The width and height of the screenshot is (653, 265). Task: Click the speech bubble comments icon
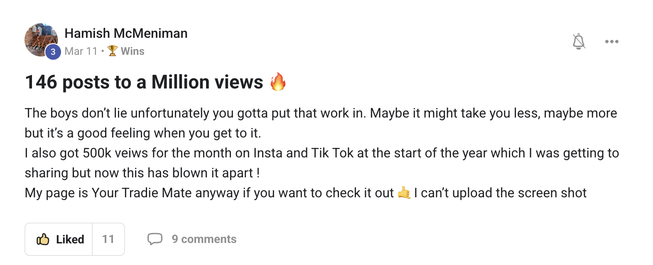pos(155,239)
